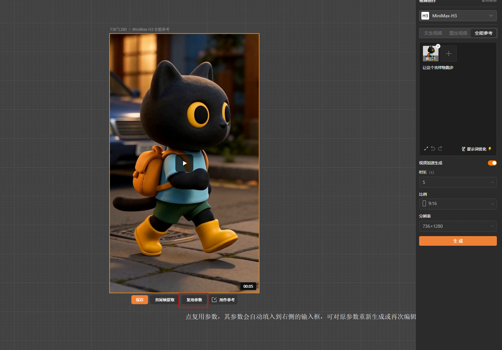Remove reference image 图片1 with the X icon
502x350 pixels.
438,46
